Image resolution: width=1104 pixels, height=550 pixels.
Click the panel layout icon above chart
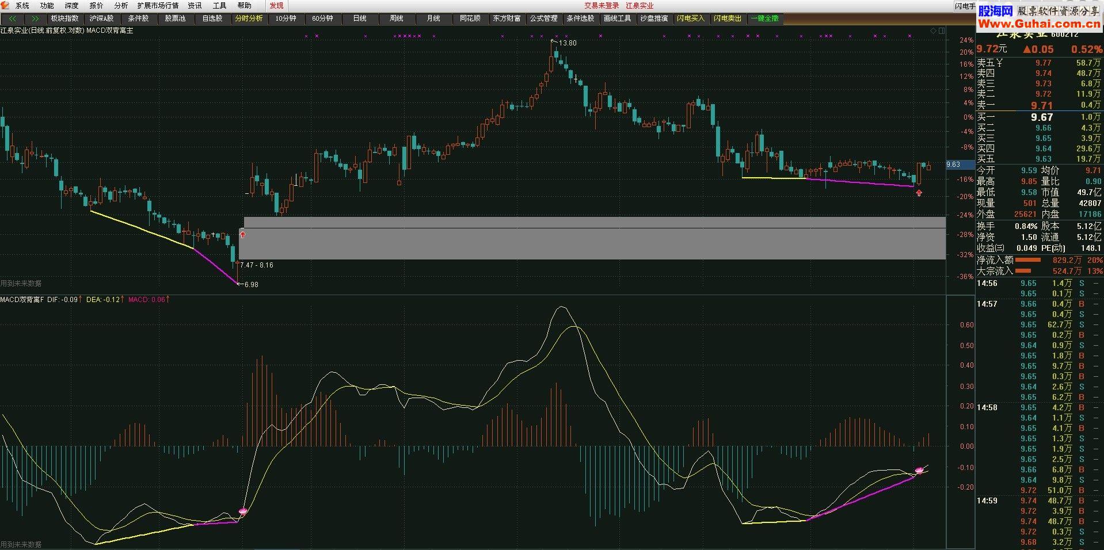pyautogui.click(x=942, y=30)
